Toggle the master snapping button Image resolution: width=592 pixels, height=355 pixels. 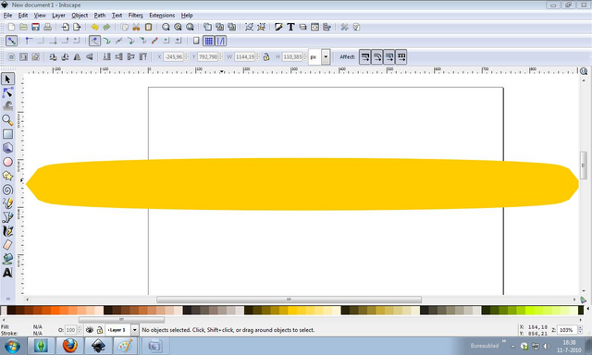(x=11, y=41)
